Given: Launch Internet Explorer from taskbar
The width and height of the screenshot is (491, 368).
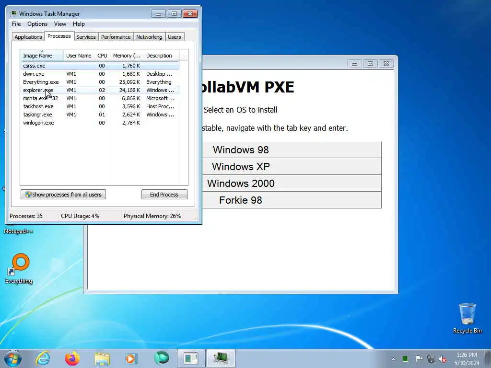Looking at the screenshot, I should click(x=43, y=358).
